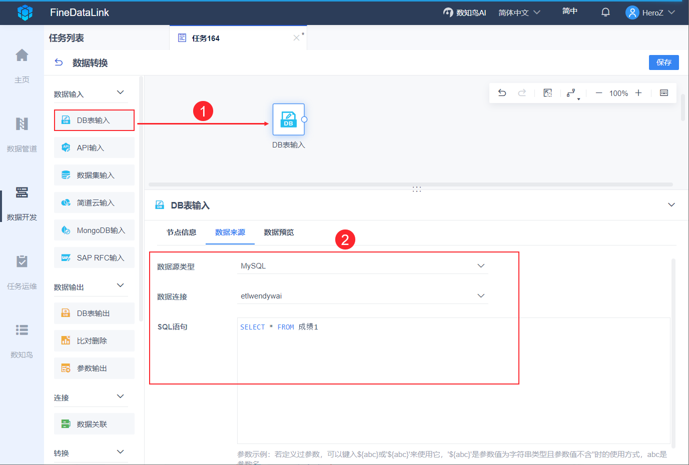Screen dimensions: 689x465
Task: Select MongoDB输入 operator
Action: coord(94,230)
